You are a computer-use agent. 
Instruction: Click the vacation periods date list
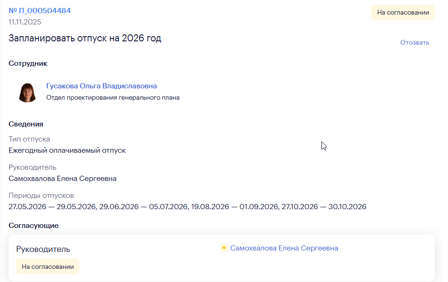click(x=187, y=207)
